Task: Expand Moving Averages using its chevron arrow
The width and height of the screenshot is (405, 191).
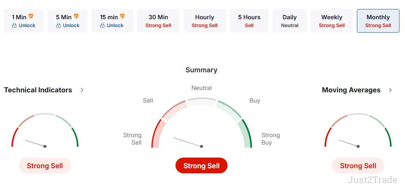Action: [x=390, y=90]
